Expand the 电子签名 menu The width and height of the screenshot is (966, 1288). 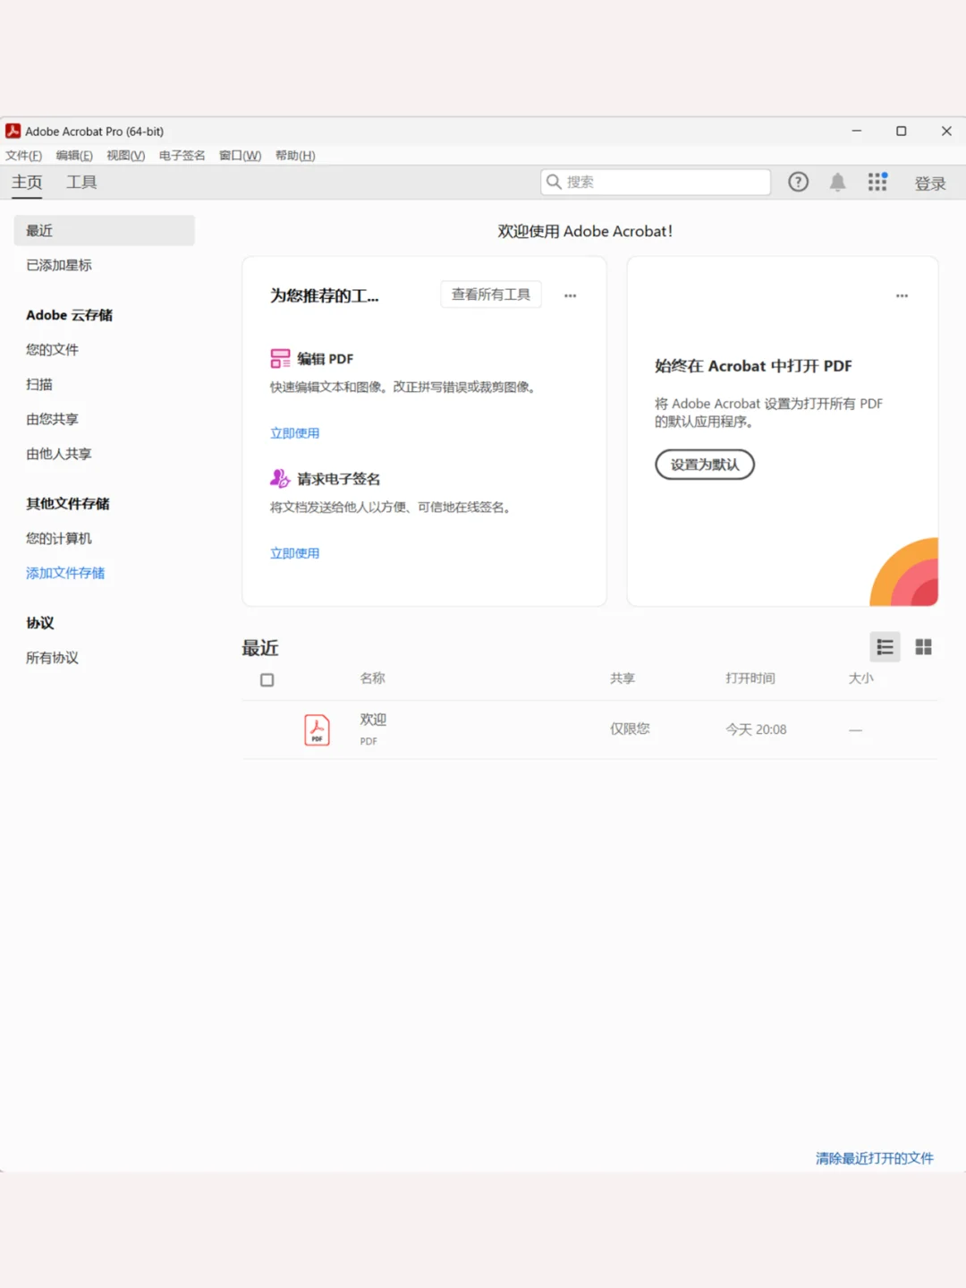click(181, 155)
